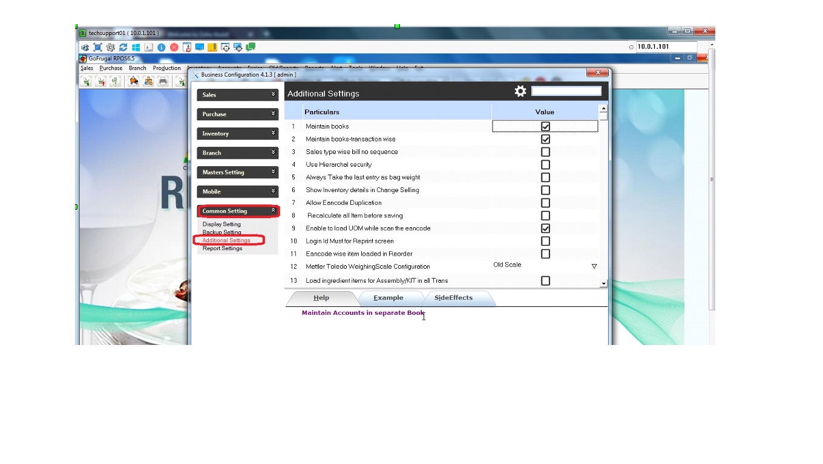Click the blue information icon
823x464 pixels.
click(162, 47)
